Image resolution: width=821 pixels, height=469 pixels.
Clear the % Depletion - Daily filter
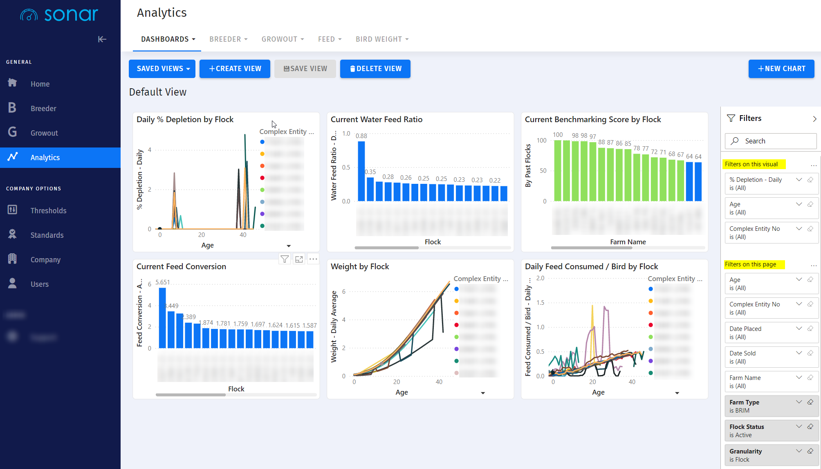pos(810,179)
